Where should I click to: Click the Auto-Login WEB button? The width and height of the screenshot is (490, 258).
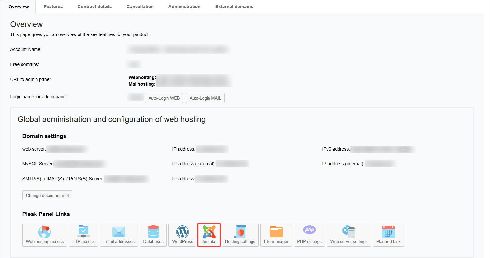click(x=164, y=98)
